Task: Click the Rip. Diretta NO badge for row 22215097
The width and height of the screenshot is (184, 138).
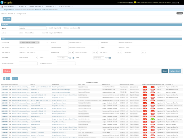Action: click(153, 87)
